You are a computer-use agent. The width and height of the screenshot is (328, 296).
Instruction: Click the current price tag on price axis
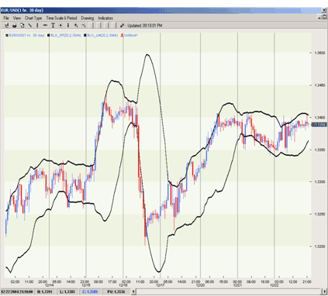[x=319, y=125]
